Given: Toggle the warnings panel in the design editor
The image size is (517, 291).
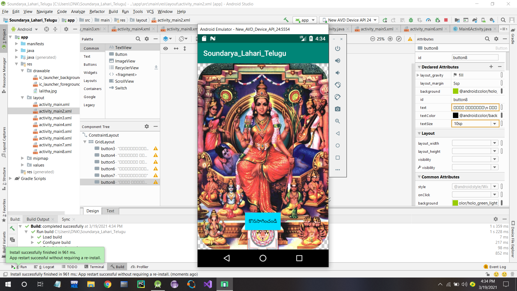Looking at the screenshot, I should [x=410, y=39].
